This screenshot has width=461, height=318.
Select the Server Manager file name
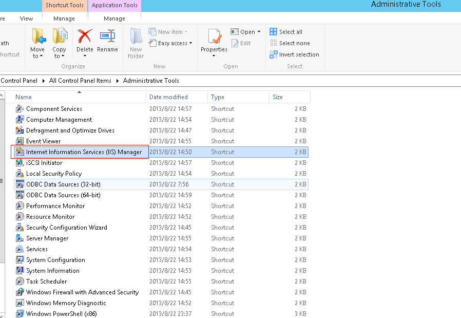click(47, 238)
